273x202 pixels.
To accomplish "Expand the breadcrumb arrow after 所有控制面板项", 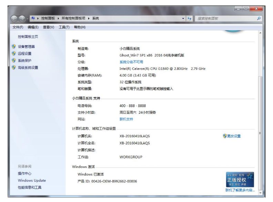I will click(89, 18).
